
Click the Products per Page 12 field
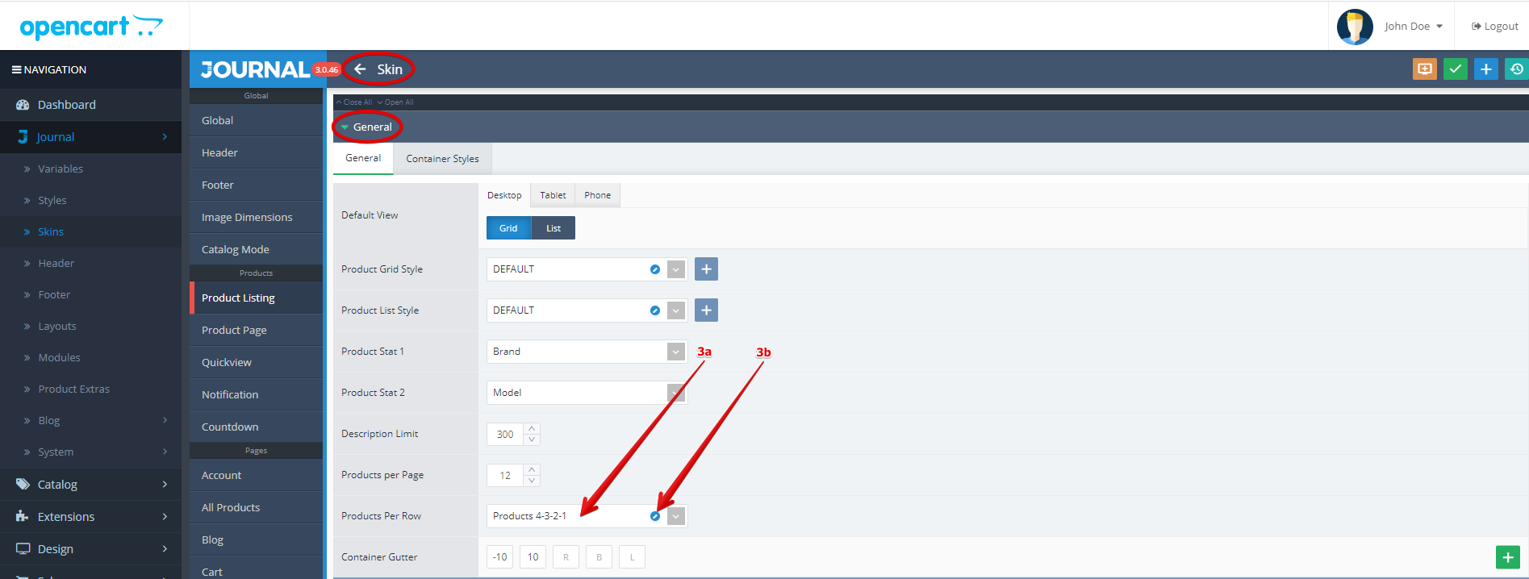[x=505, y=475]
